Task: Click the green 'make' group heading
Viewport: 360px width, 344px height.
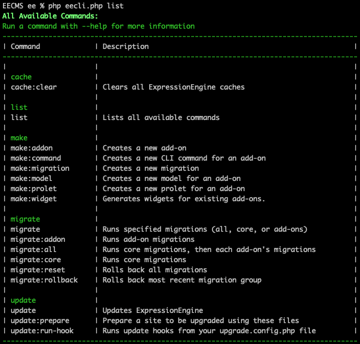Action: coord(19,138)
